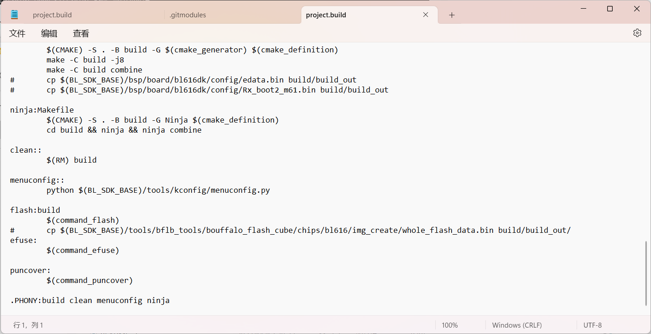
Task: Click the '$(RM) build' line
Action: pos(72,160)
